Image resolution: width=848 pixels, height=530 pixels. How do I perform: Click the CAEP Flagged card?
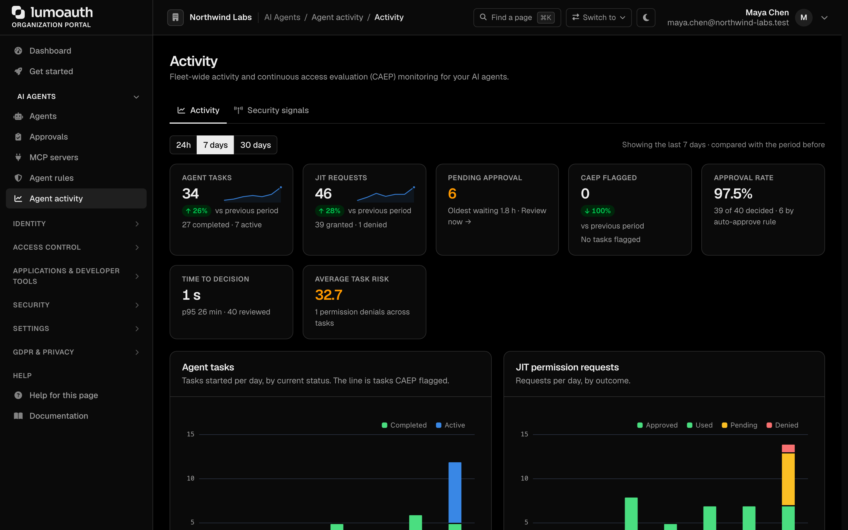630,210
